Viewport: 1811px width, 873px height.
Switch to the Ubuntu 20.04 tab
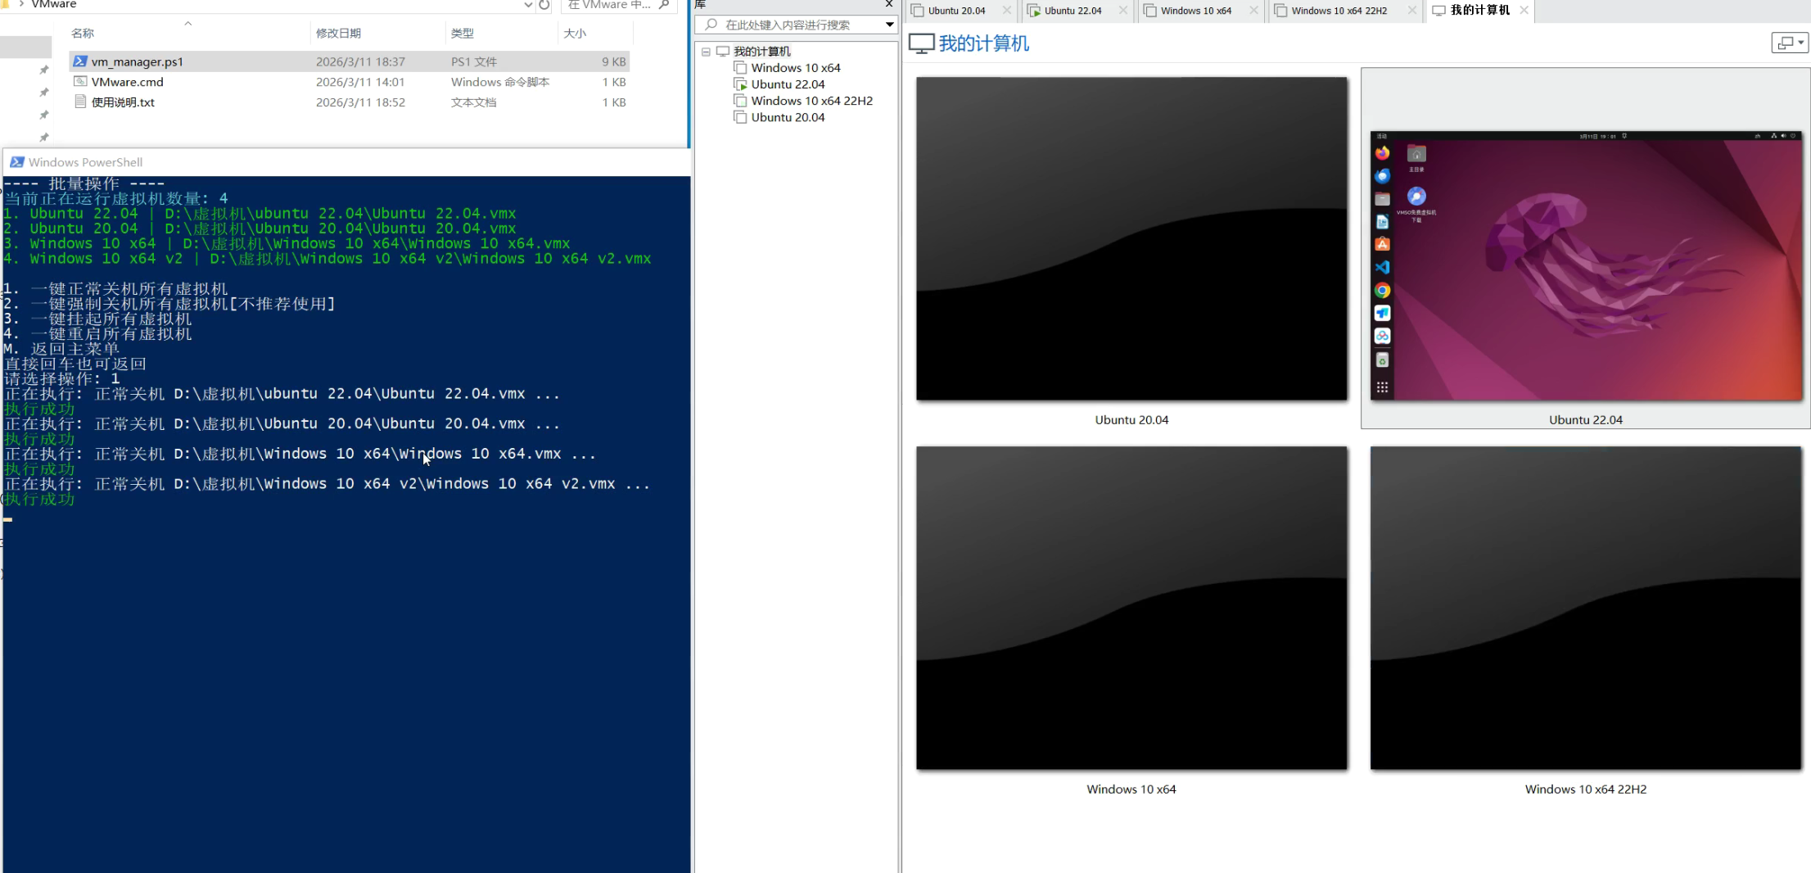pyautogui.click(x=955, y=11)
